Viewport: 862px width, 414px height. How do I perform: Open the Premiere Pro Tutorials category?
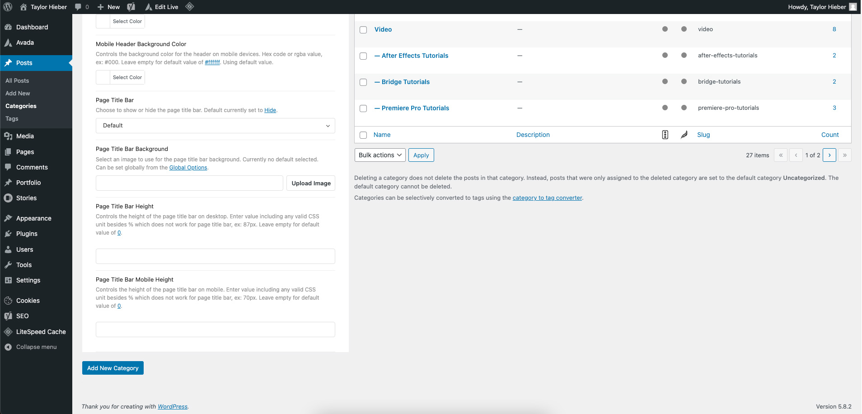point(412,108)
